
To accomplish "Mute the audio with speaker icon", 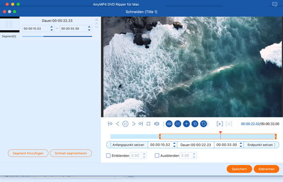I will [x=157, y=124].
